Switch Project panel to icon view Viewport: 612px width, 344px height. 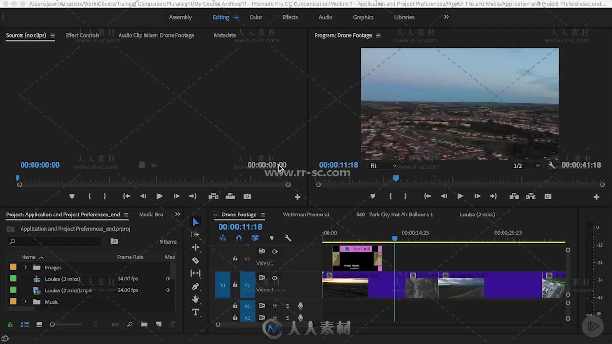[x=39, y=324]
